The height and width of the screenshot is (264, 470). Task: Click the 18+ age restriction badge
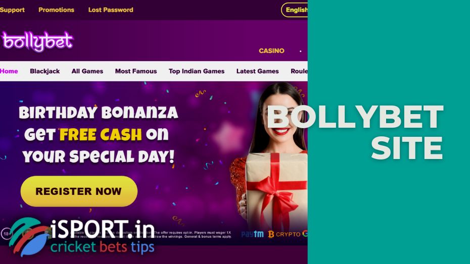click(x=6, y=234)
